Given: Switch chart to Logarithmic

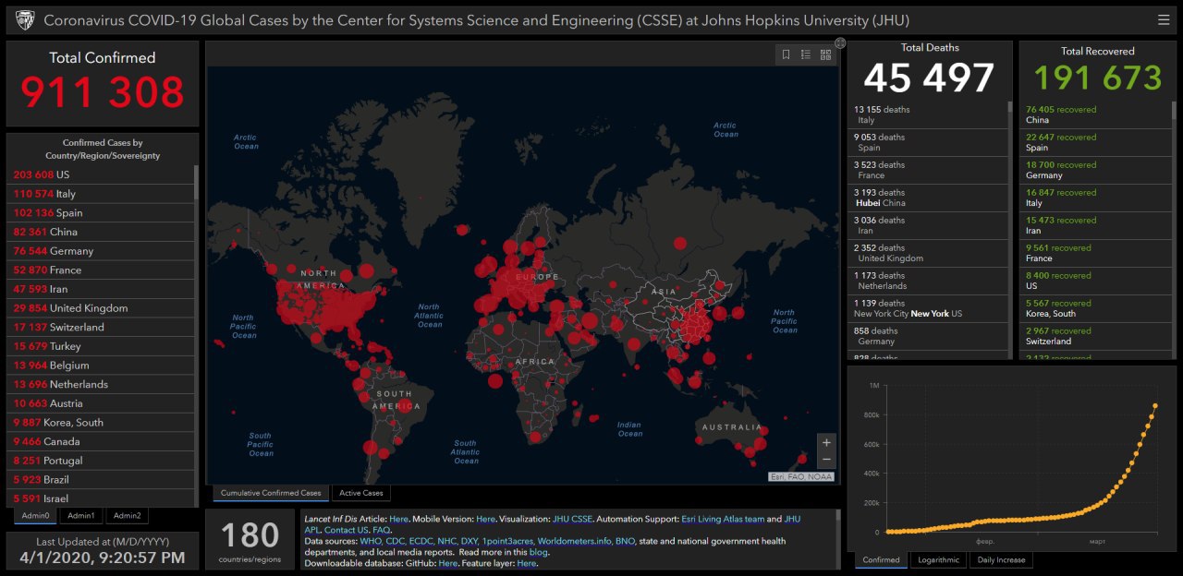Looking at the screenshot, I should (938, 559).
